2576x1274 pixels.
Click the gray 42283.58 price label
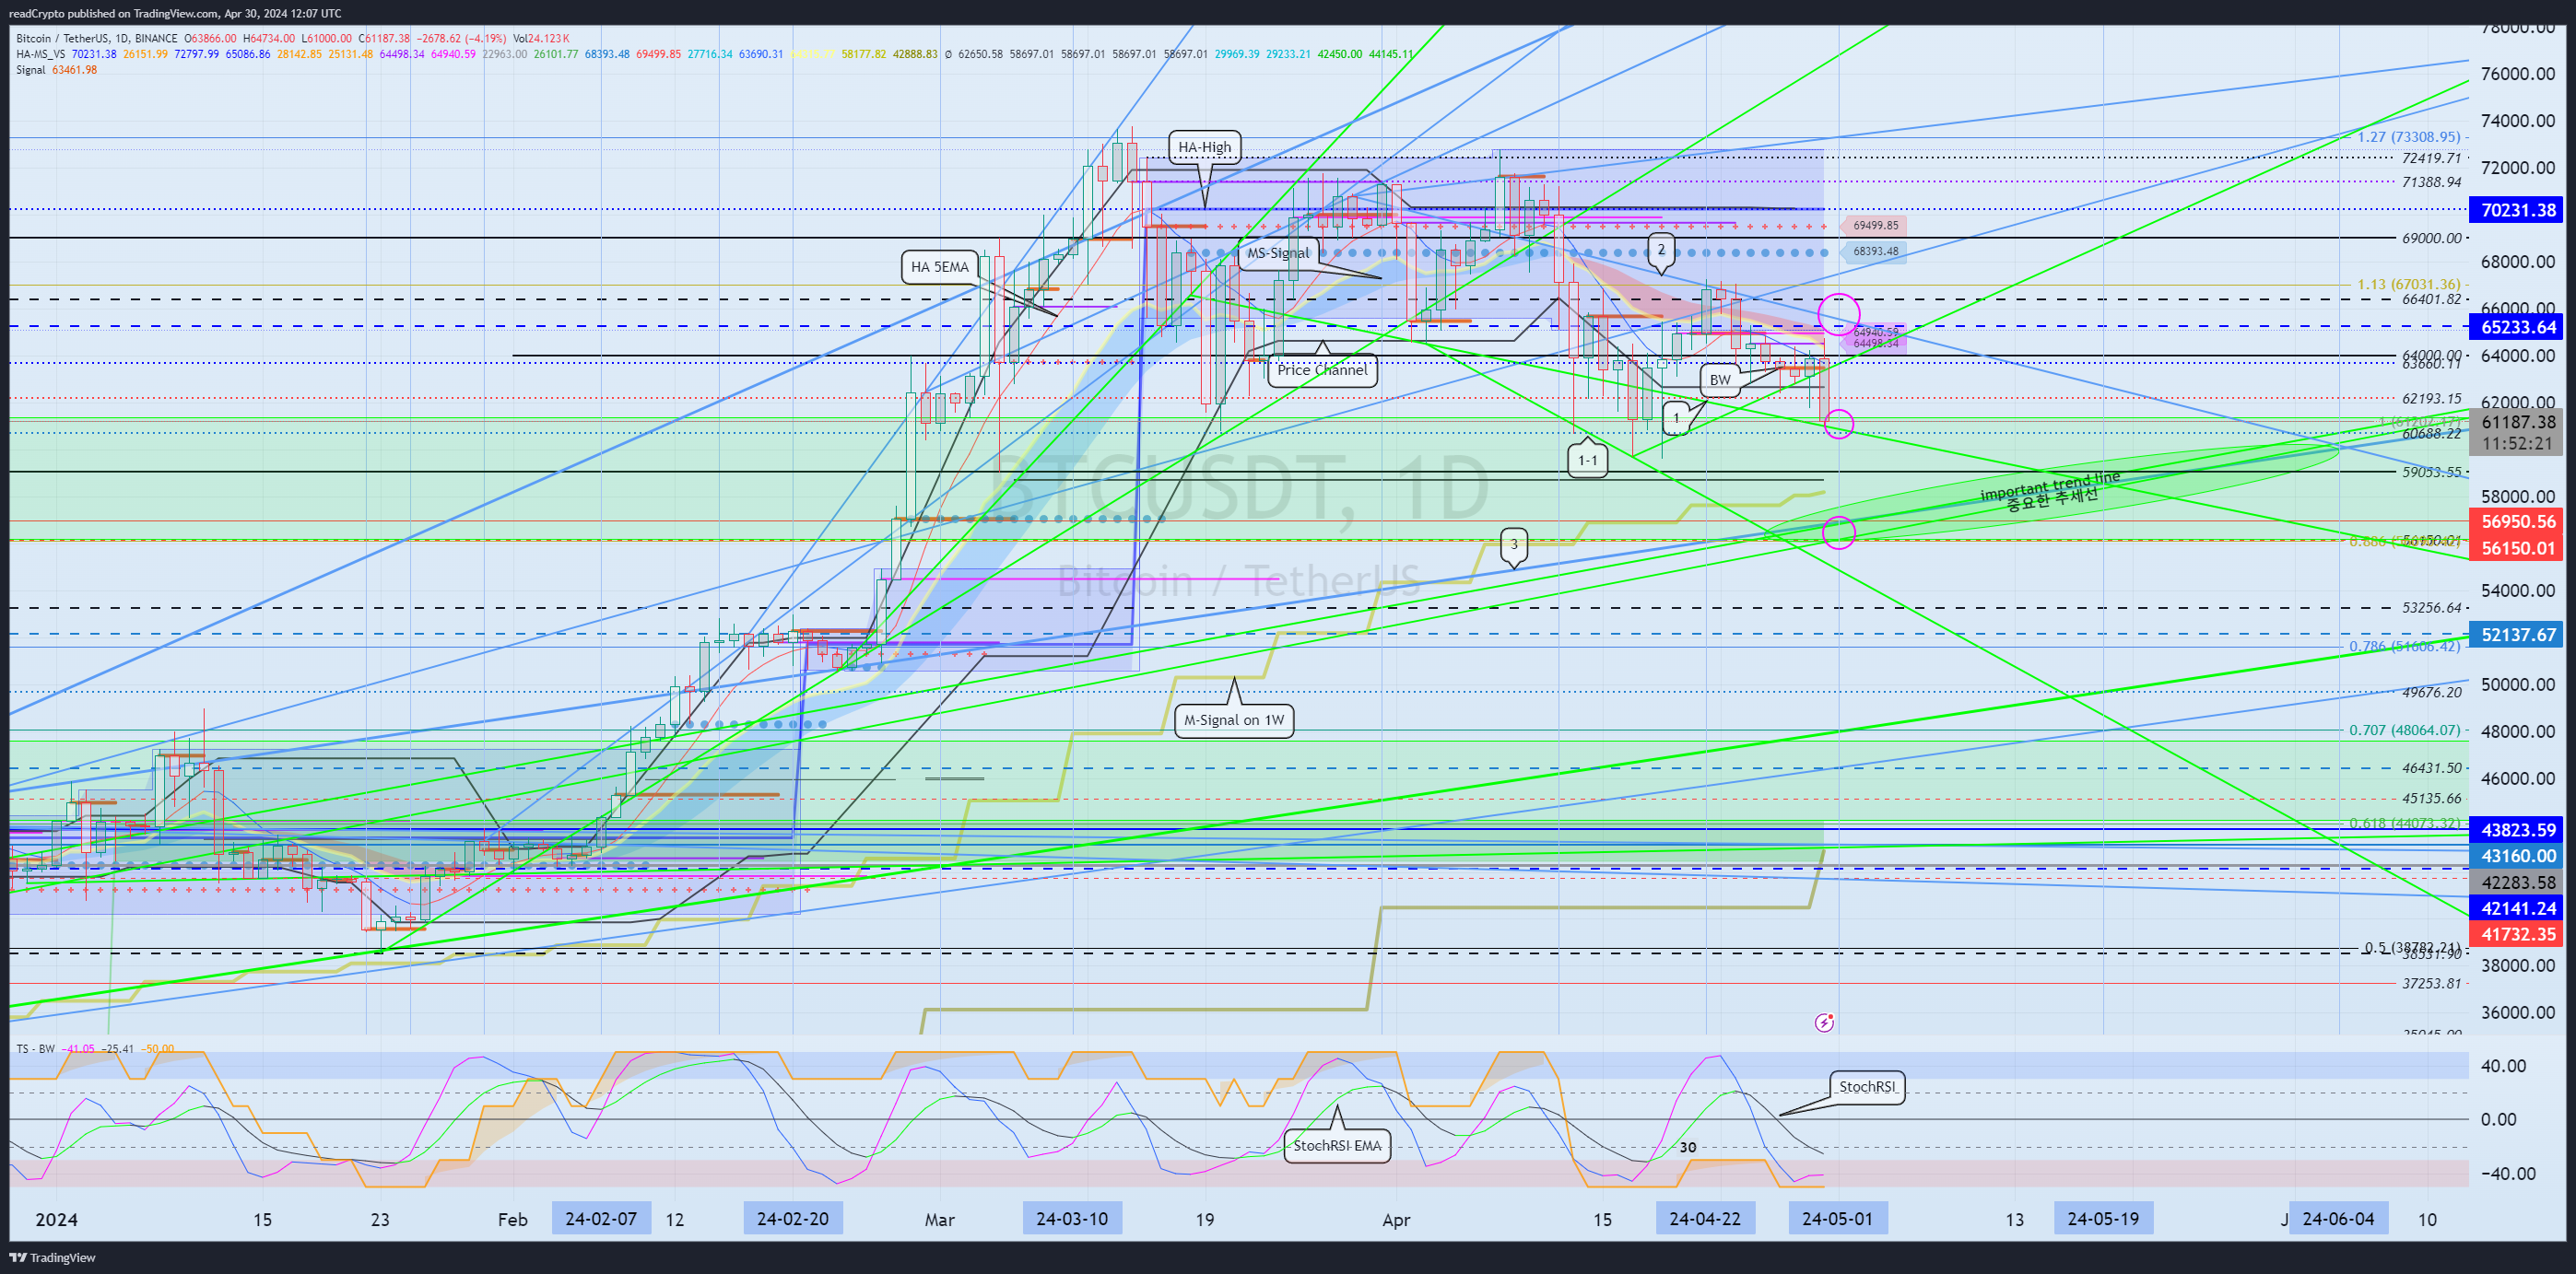coord(2518,882)
